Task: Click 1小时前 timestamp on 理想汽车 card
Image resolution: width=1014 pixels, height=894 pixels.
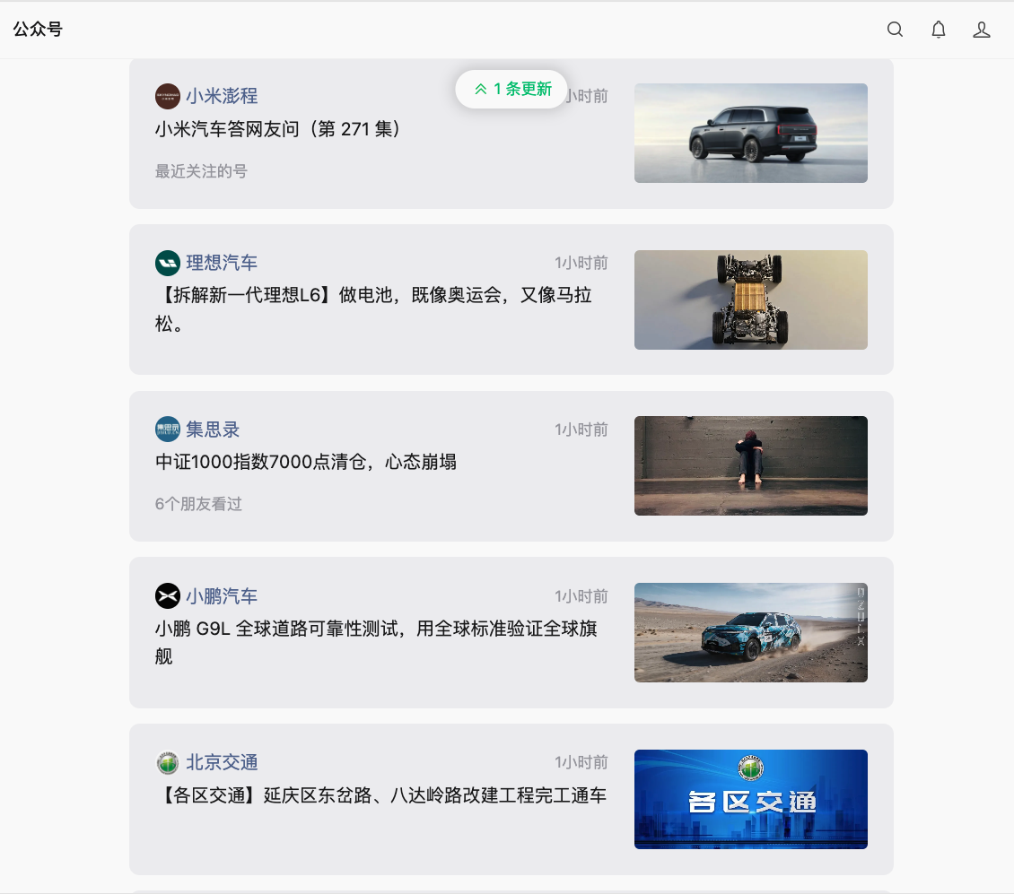Action: tap(581, 263)
